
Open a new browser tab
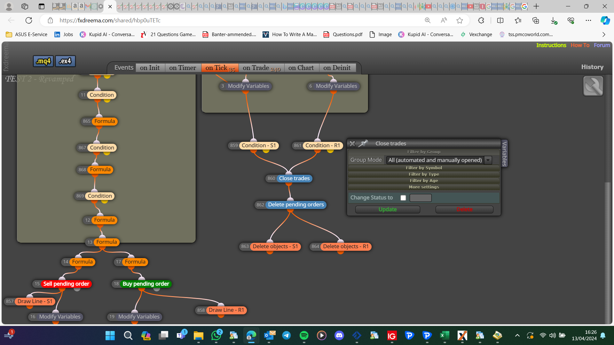536,6
